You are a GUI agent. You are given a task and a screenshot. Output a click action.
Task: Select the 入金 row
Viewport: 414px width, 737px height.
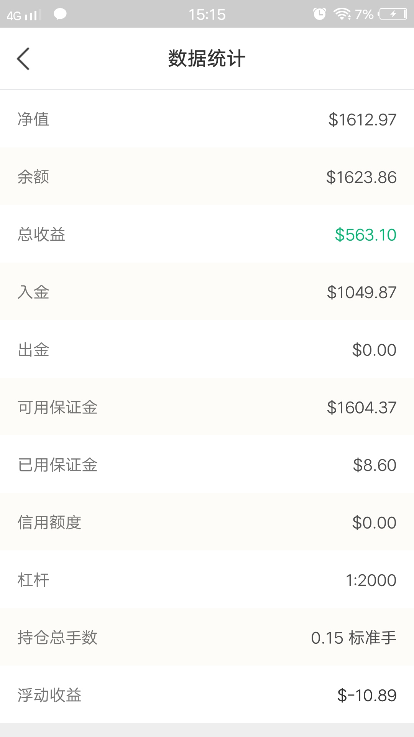click(207, 292)
